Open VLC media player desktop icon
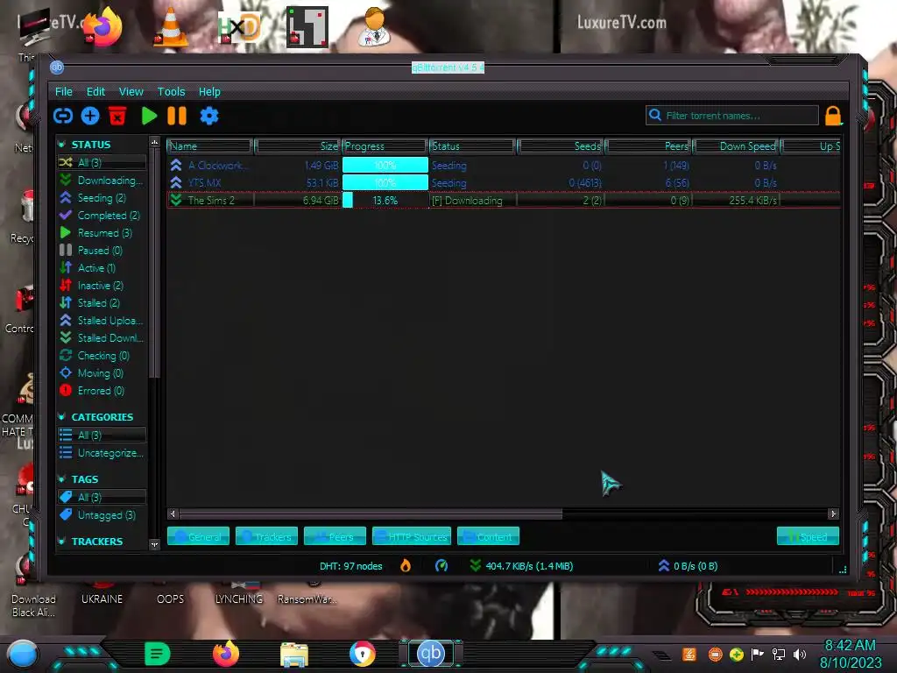This screenshot has height=673, width=897. [x=170, y=27]
